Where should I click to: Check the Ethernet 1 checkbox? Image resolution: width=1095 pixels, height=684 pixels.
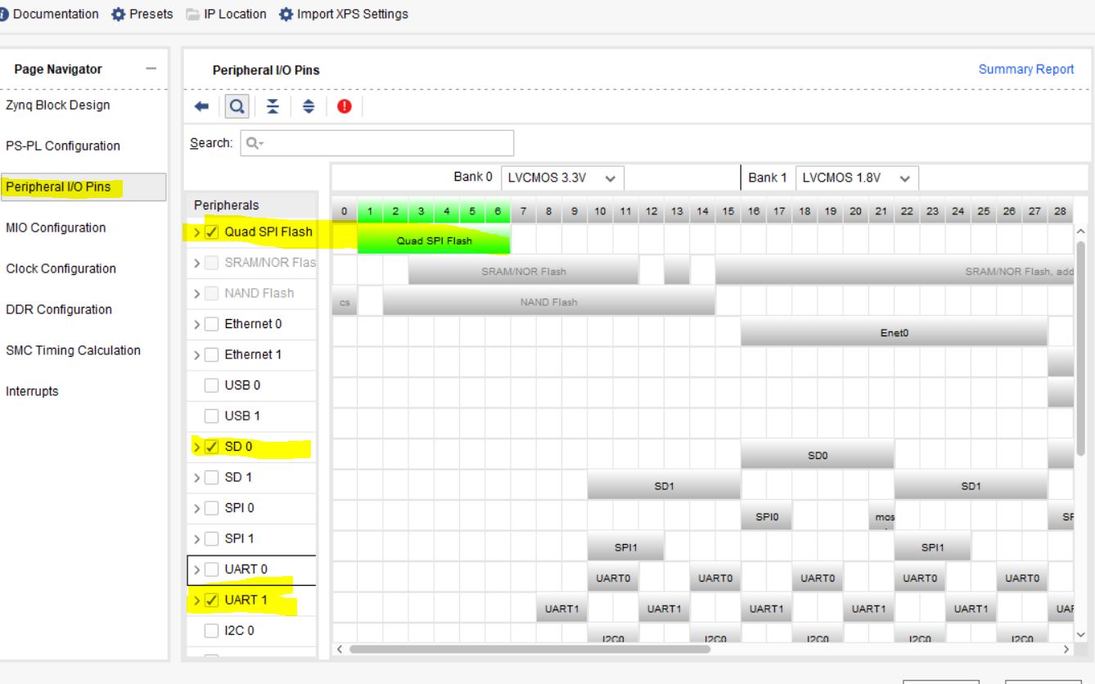(x=212, y=354)
